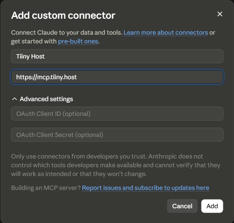Screen dimensions: 234x223
Task: Focus the Tiiny Host name field
Action: pyautogui.click(x=117, y=57)
